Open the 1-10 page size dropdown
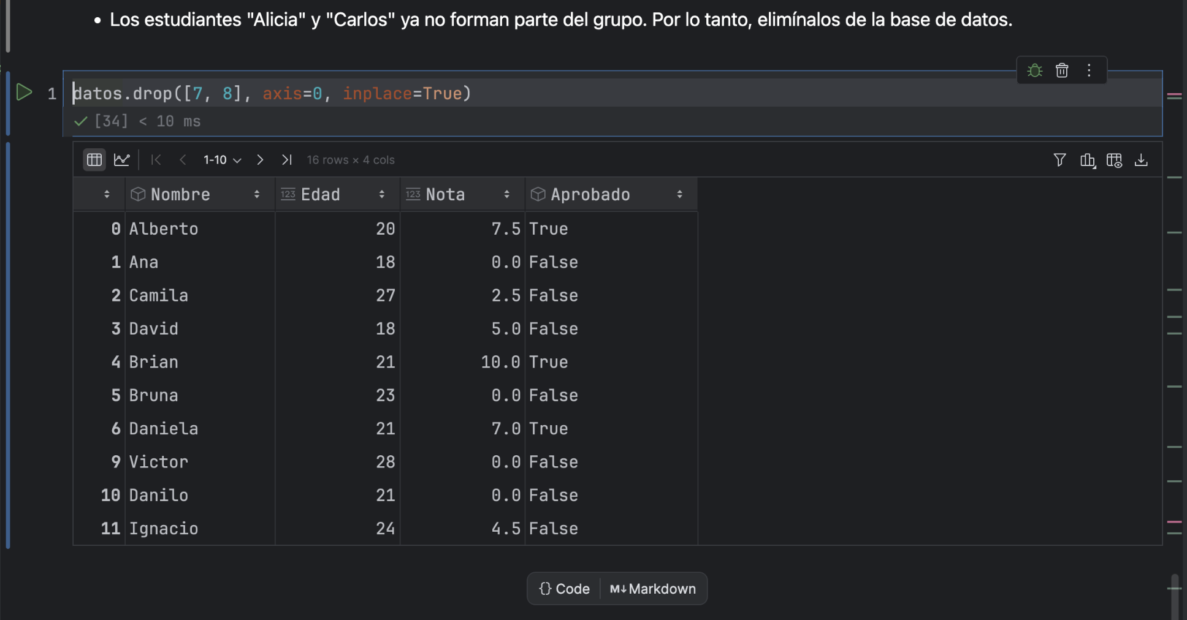 [222, 160]
